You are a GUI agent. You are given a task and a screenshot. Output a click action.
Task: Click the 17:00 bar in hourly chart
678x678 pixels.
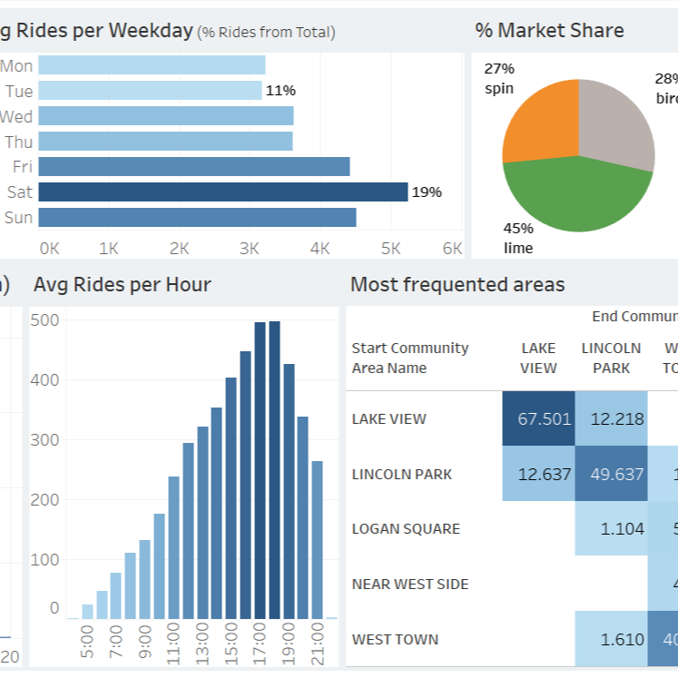pos(260,470)
